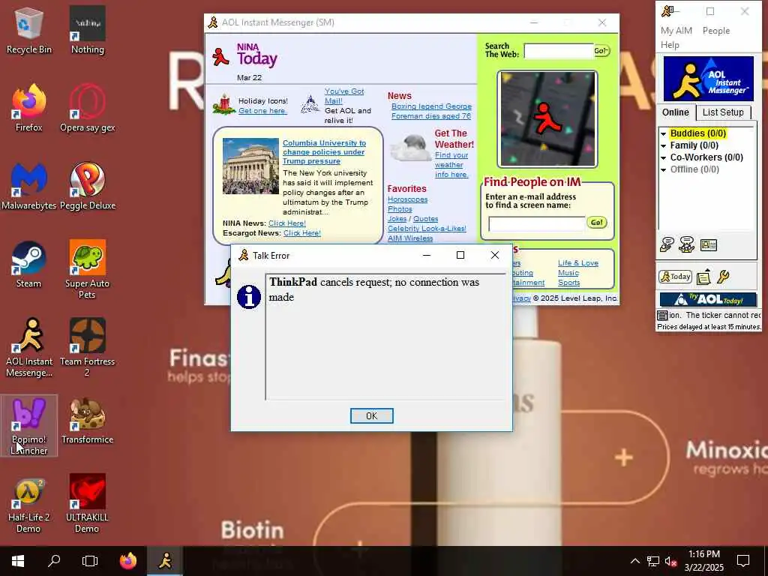Screen dimensions: 768x576
Task: Click the info icon in Talk Error dialog
Action: click(x=249, y=297)
